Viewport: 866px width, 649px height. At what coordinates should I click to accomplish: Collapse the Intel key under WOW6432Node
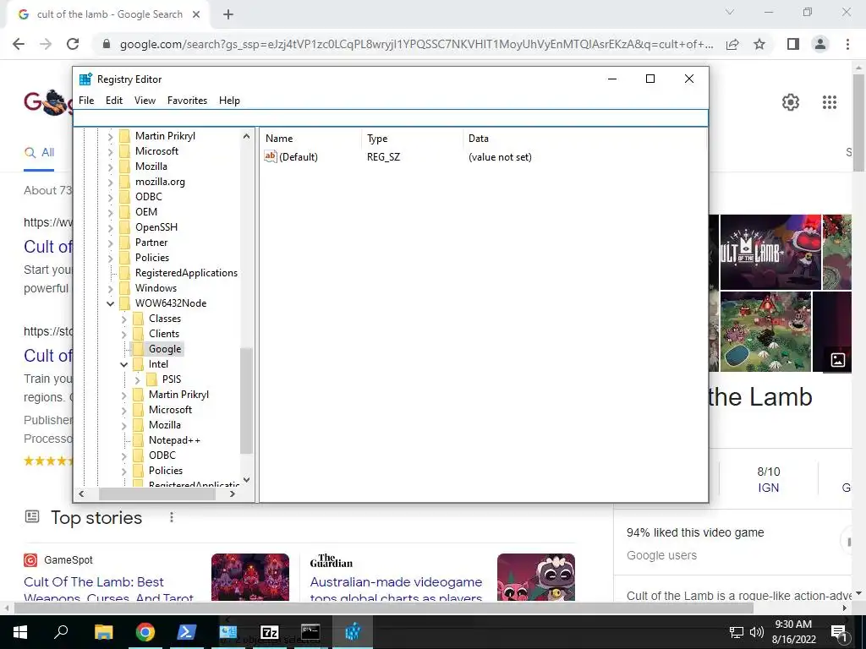123,364
